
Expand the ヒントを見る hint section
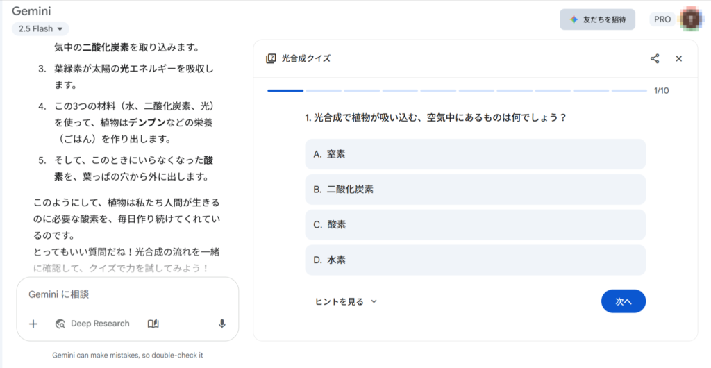[346, 301]
